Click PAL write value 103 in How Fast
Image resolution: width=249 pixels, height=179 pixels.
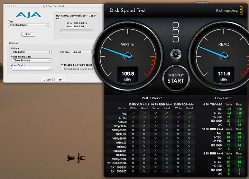229,109
